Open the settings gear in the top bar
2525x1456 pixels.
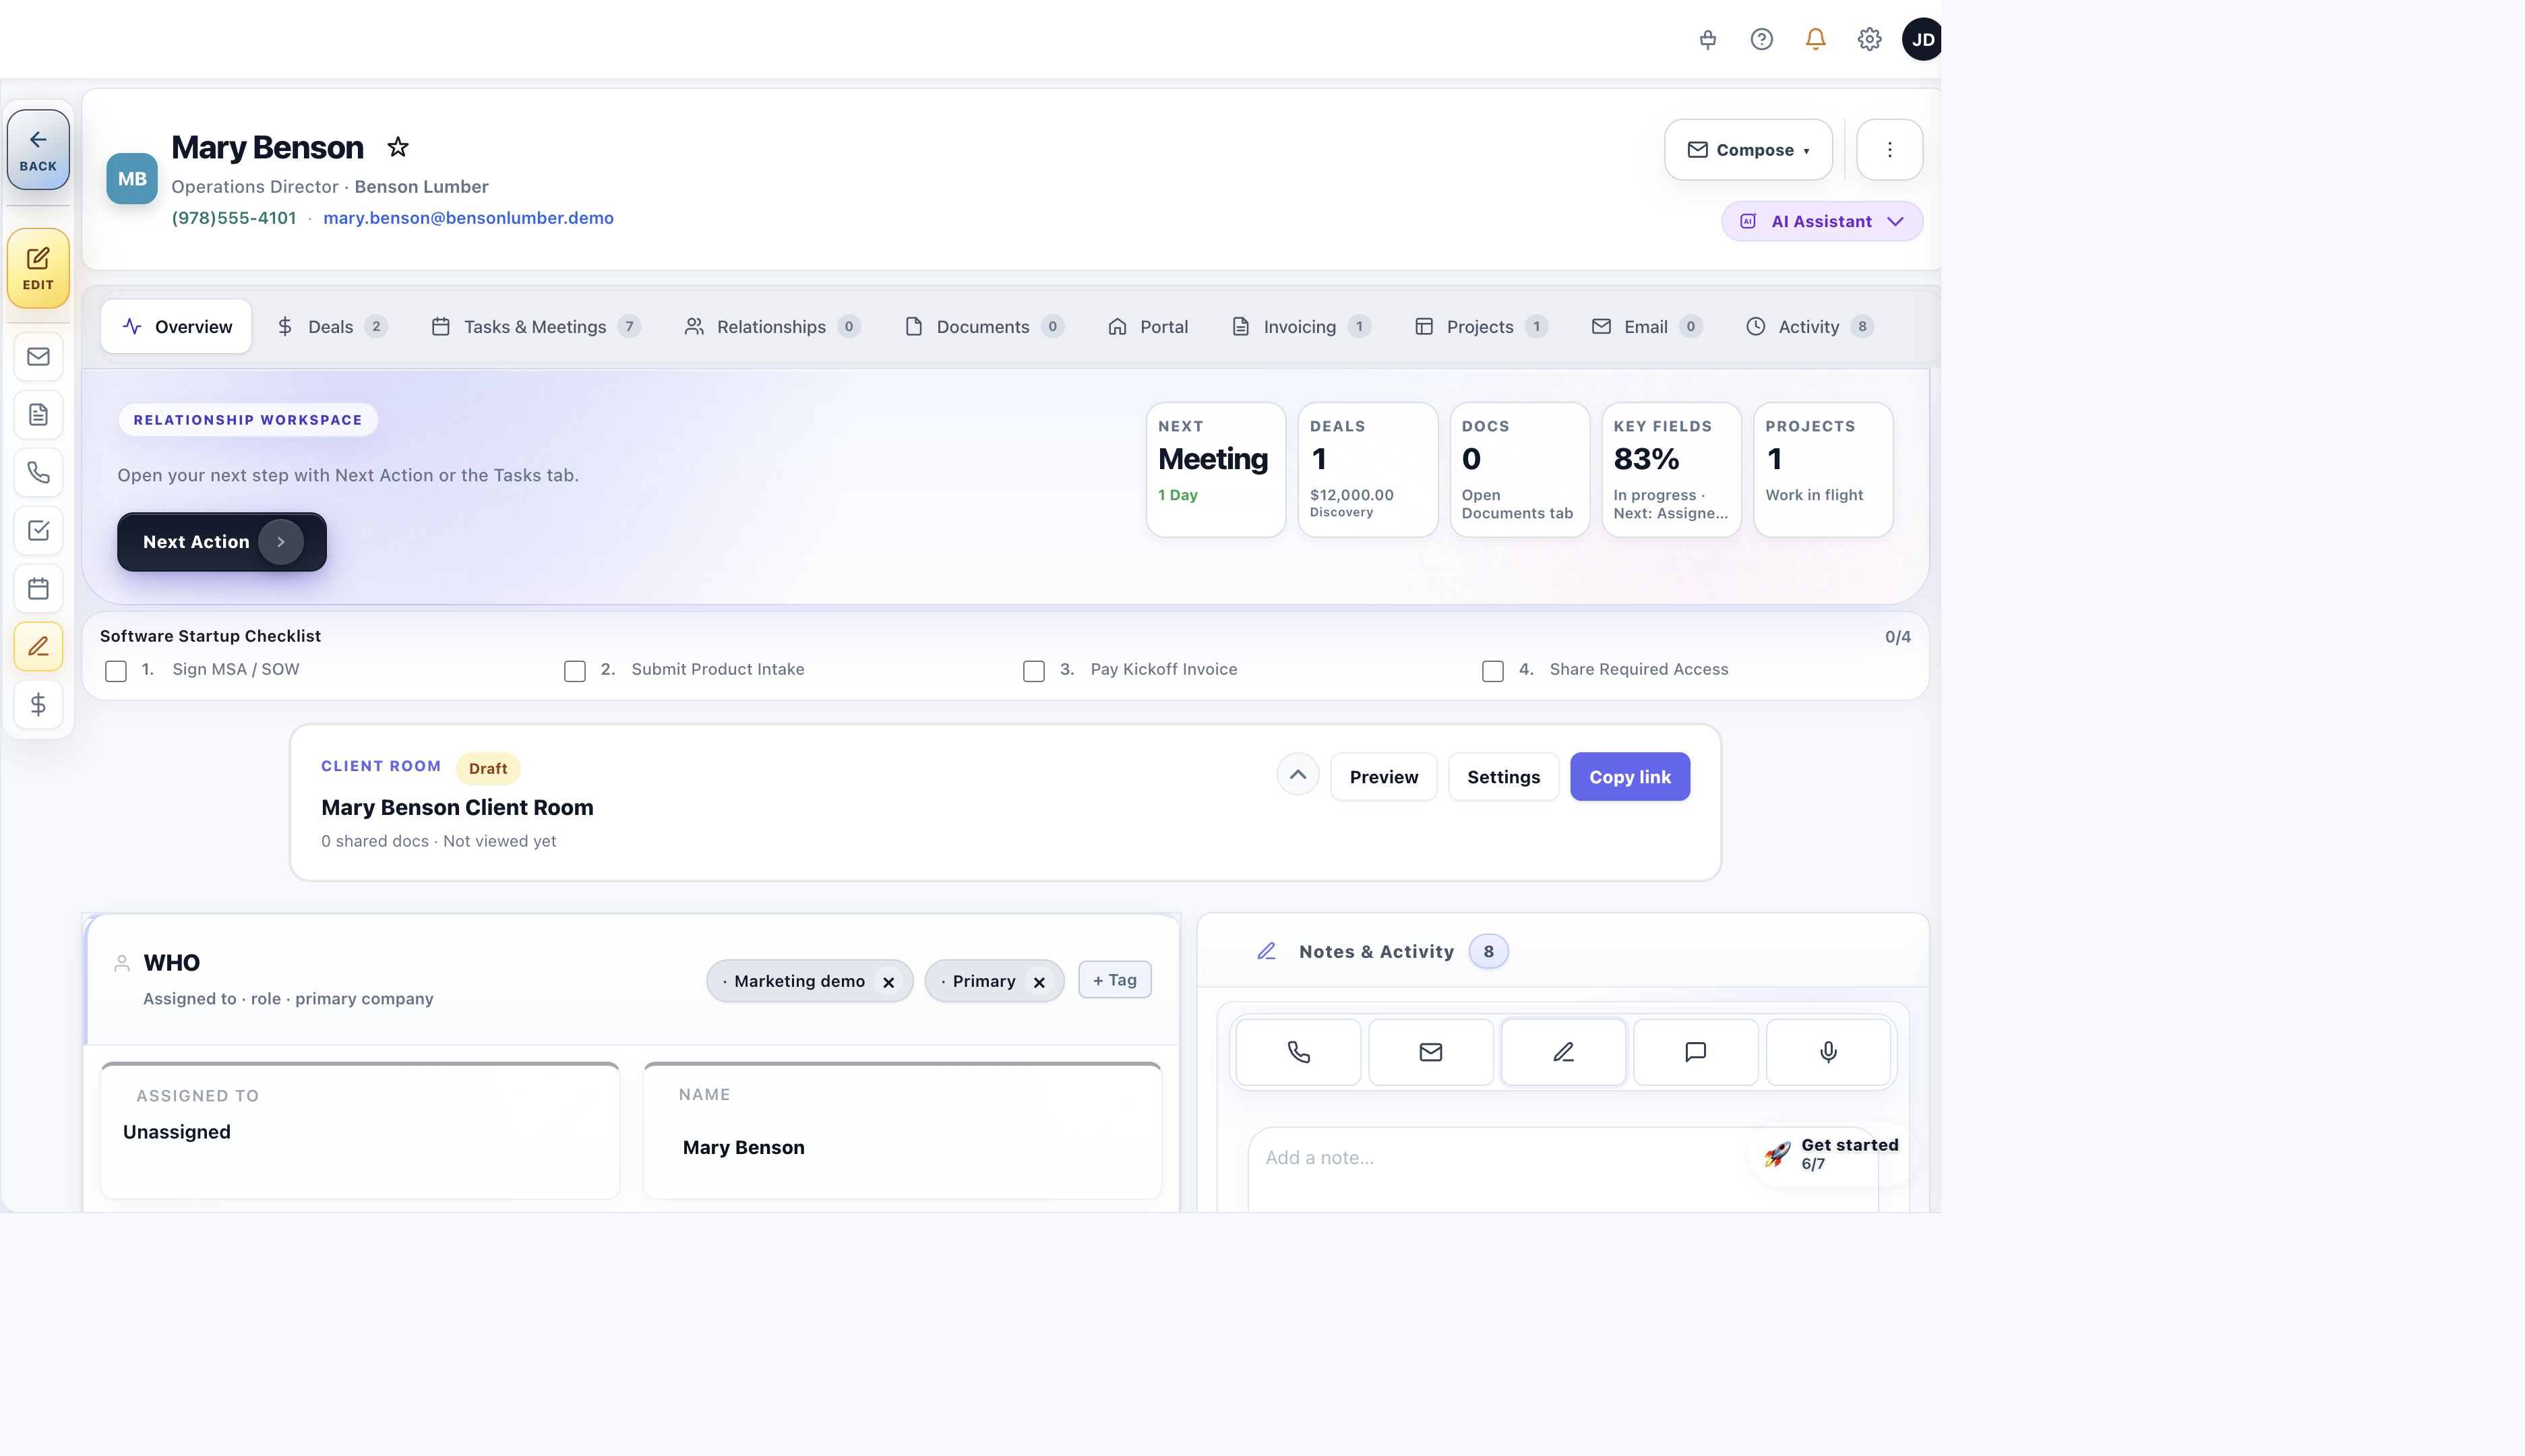pos(1869,39)
